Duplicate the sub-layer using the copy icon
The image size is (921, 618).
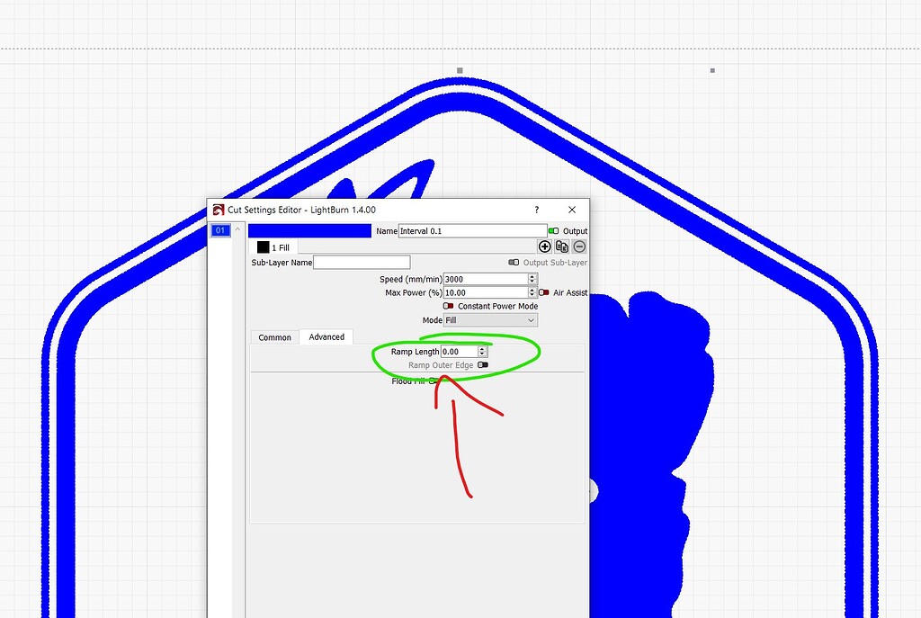coord(560,246)
